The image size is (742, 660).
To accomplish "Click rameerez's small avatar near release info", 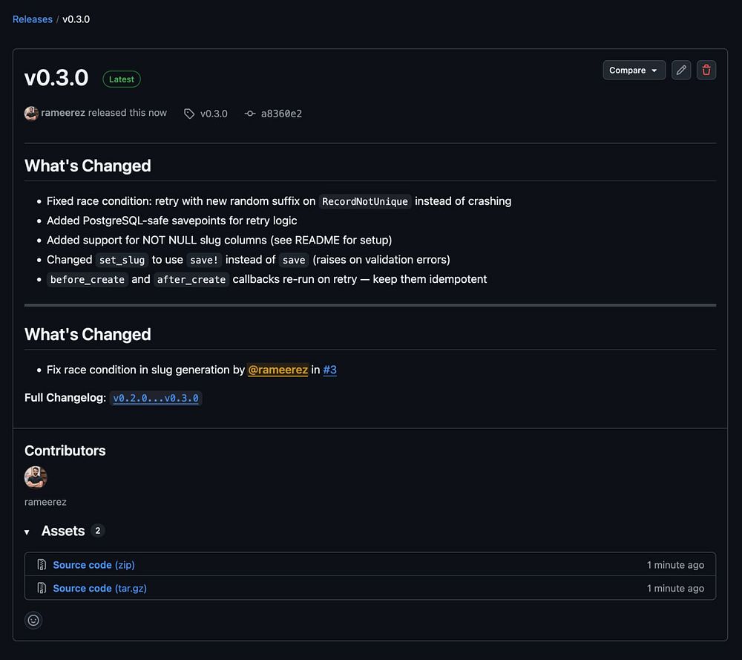I will point(31,113).
